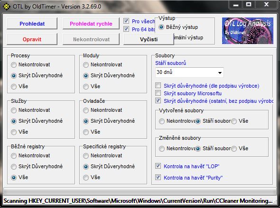The width and height of the screenshot is (280, 208).
Task: Toggle the 'Pro všech' checkbox
Action: (126, 21)
